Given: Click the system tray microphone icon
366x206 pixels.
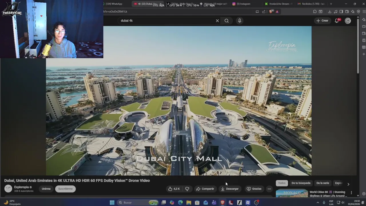Looking at the screenshot, I should coord(324,203).
